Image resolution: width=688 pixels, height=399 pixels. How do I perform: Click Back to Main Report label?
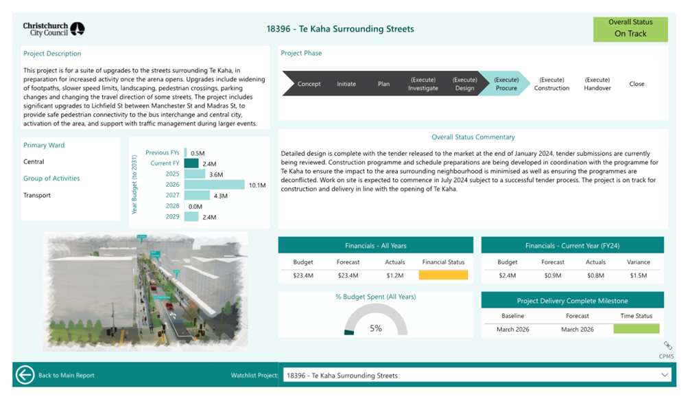pos(67,375)
